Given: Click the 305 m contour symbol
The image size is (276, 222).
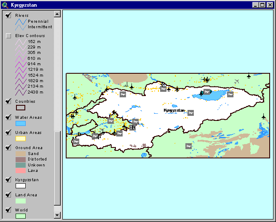Looking at the screenshot, I should pyautogui.click(x=21, y=53).
